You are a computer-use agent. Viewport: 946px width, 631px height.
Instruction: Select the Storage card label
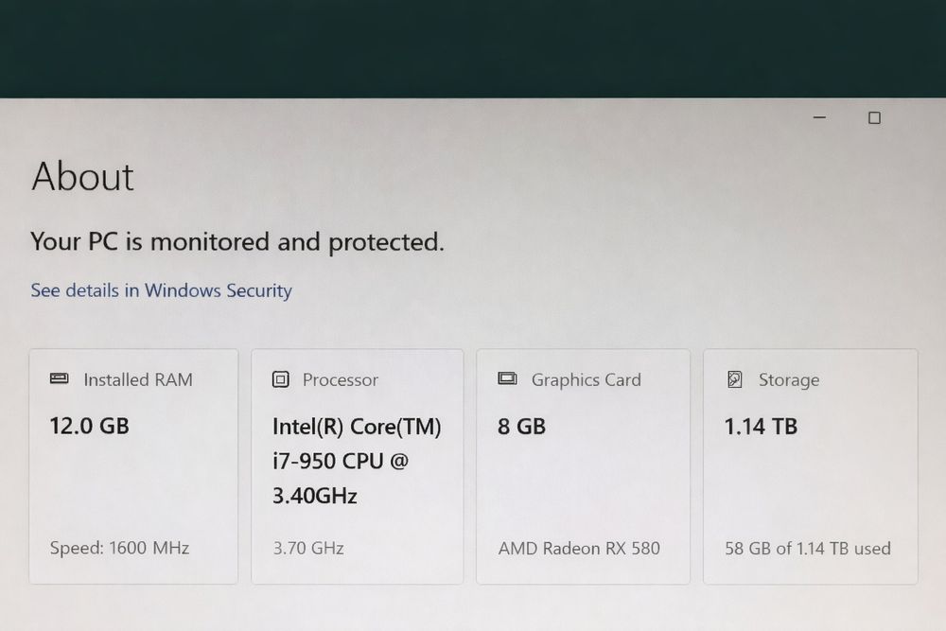(788, 379)
